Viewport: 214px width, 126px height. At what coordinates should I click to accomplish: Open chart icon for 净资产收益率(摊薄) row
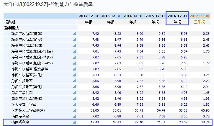coord(75,34)
